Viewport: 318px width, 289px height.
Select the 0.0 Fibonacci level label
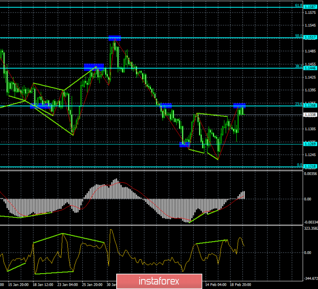299,165
